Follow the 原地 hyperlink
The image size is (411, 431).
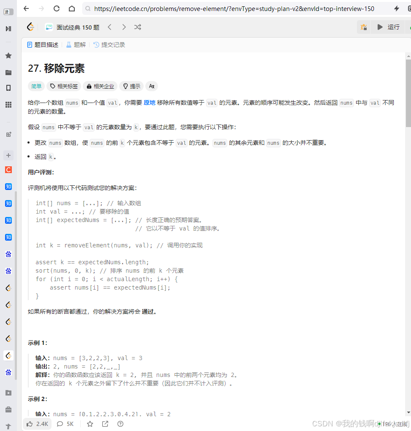150,103
